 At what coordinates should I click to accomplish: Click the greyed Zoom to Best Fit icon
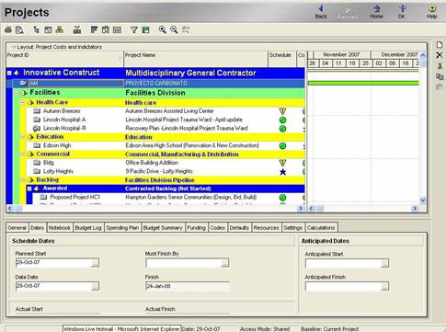pos(186,29)
